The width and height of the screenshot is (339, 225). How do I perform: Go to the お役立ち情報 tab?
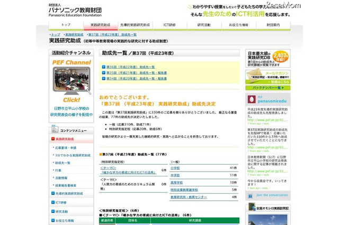(x=238, y=25)
